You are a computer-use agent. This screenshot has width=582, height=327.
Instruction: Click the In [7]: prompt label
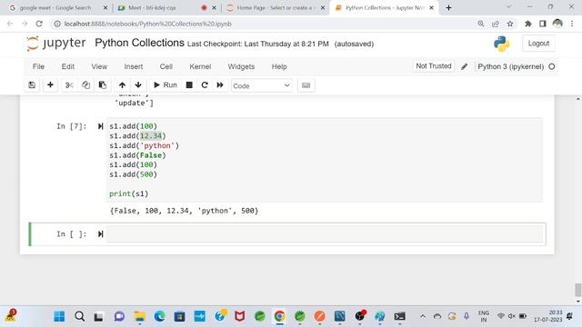click(72, 126)
